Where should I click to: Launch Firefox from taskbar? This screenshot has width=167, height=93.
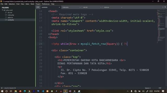click(x=20, y=91)
